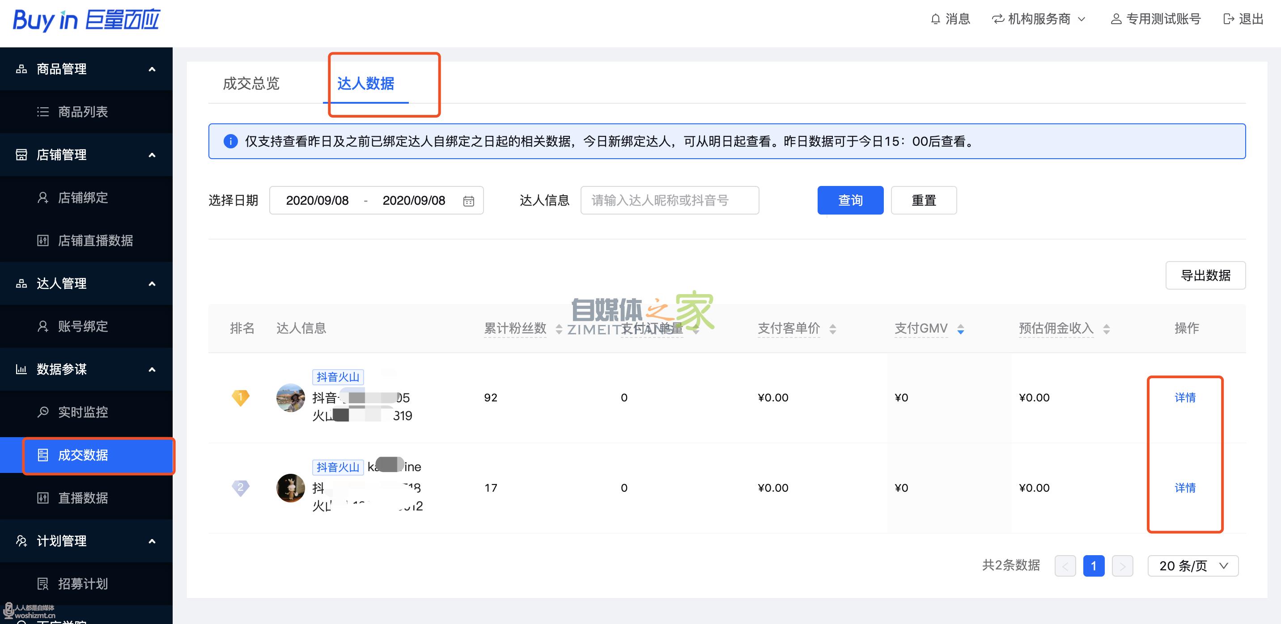
Task: Open the 20 条/页 page size dropdown
Action: click(x=1192, y=566)
